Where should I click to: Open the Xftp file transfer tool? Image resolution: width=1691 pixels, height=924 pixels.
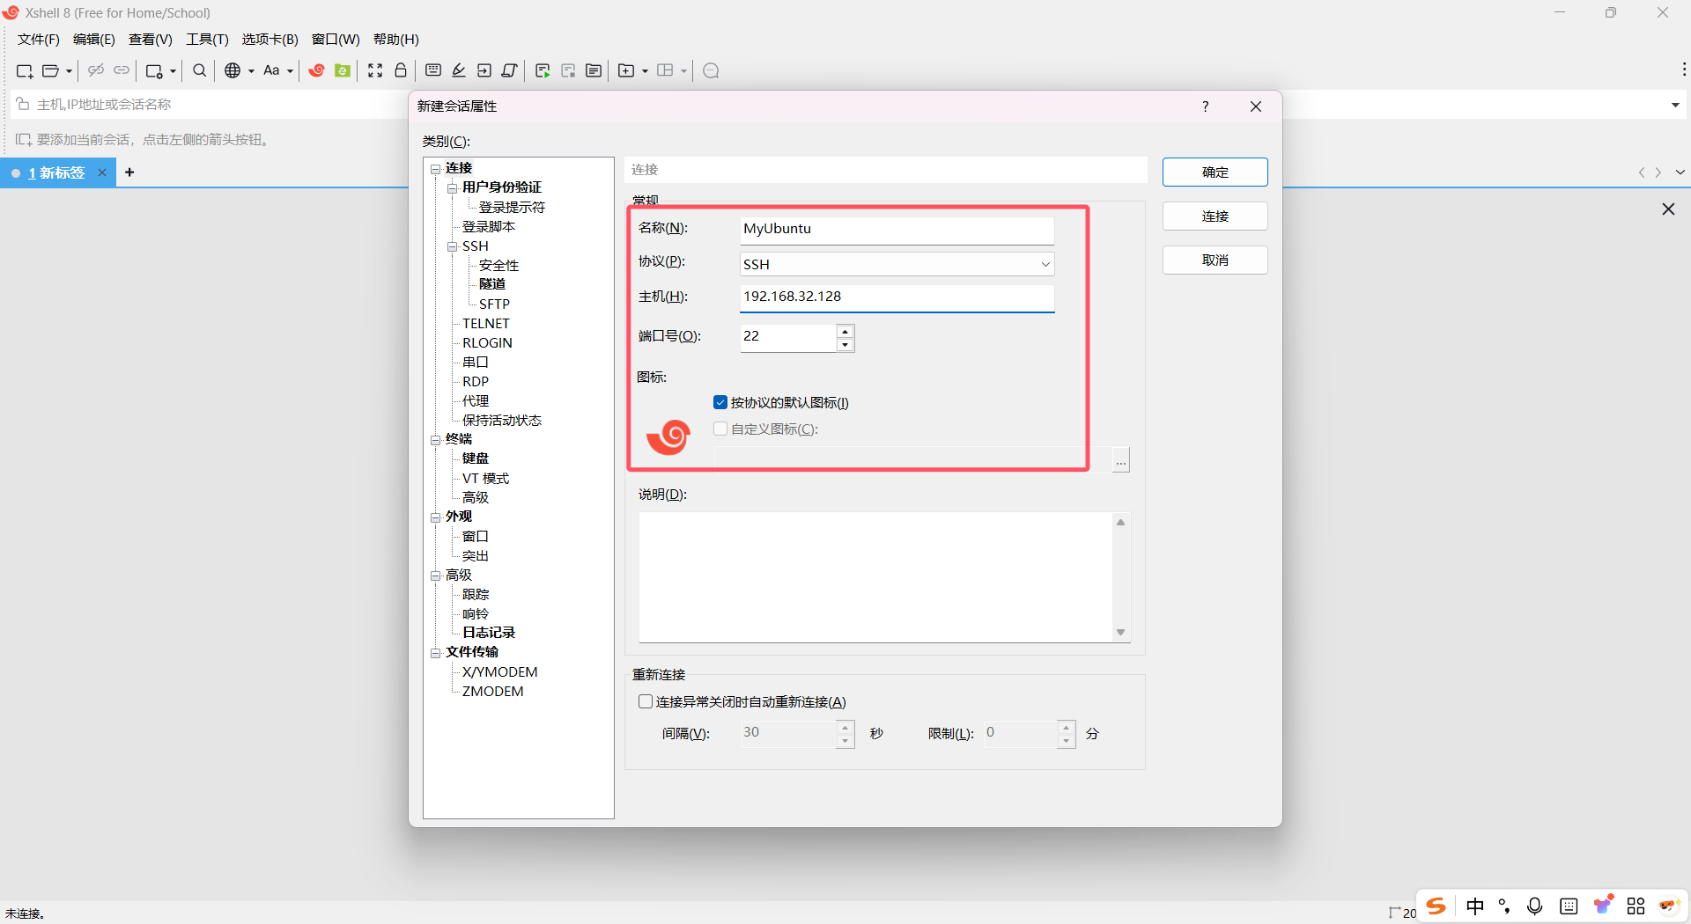pyautogui.click(x=343, y=70)
